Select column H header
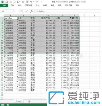Image resolution: width=102 pixels, height=106 pixels. coord(94,15)
